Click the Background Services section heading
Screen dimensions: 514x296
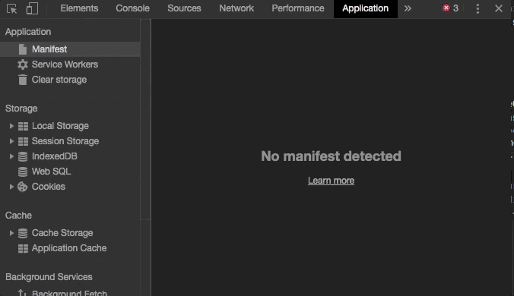click(x=49, y=277)
